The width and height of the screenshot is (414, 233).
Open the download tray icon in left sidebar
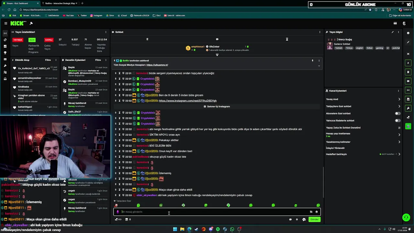[x=5, y=79]
